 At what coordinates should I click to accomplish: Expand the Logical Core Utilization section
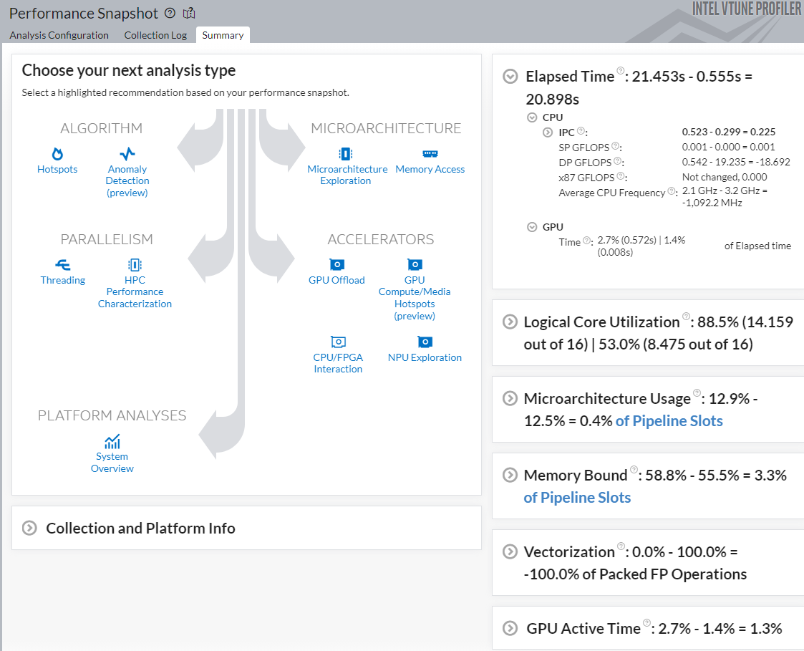pyautogui.click(x=510, y=322)
